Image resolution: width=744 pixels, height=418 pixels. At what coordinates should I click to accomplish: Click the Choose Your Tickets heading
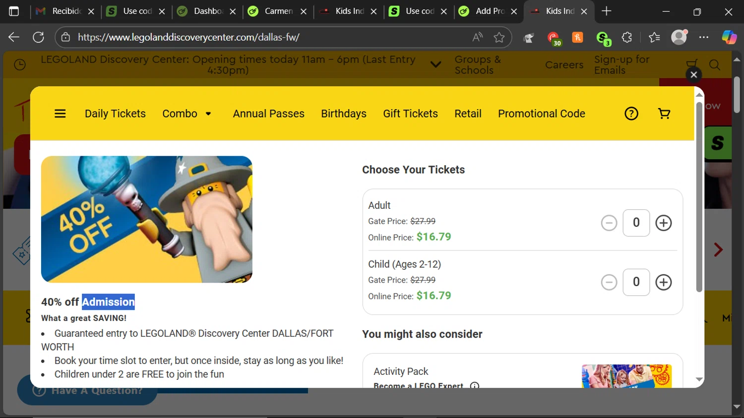[413, 170]
